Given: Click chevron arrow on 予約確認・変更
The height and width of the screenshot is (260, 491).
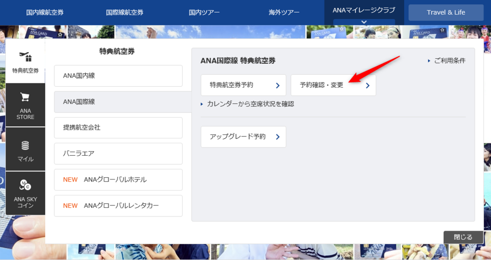Looking at the screenshot, I should tap(368, 86).
